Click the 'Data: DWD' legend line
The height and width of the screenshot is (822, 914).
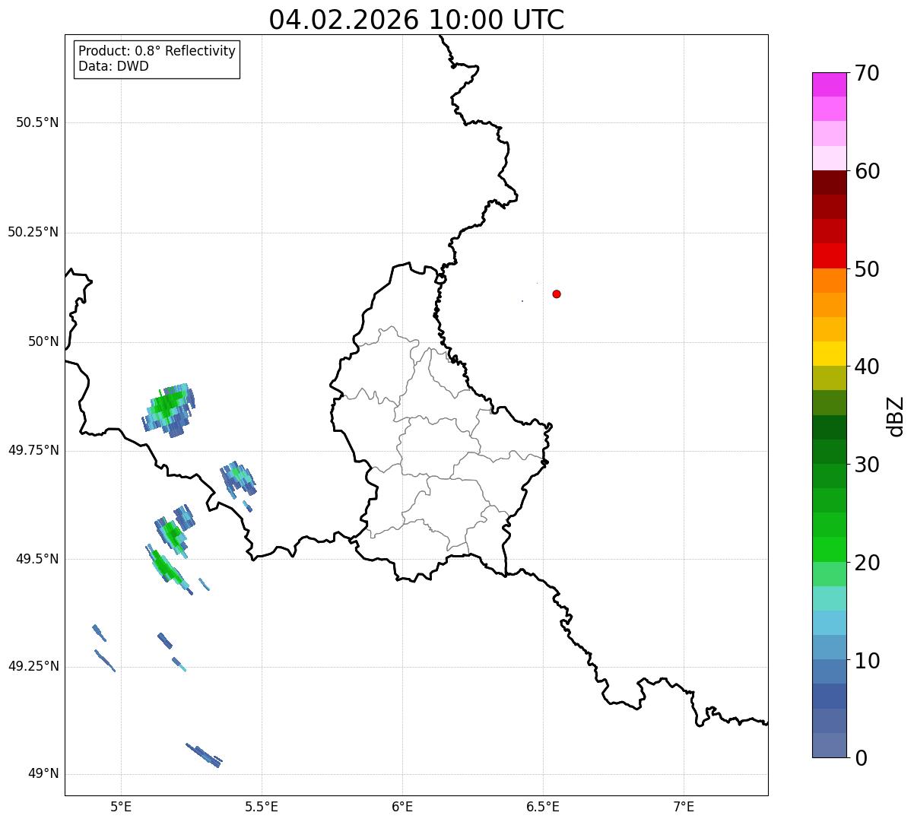[114, 66]
